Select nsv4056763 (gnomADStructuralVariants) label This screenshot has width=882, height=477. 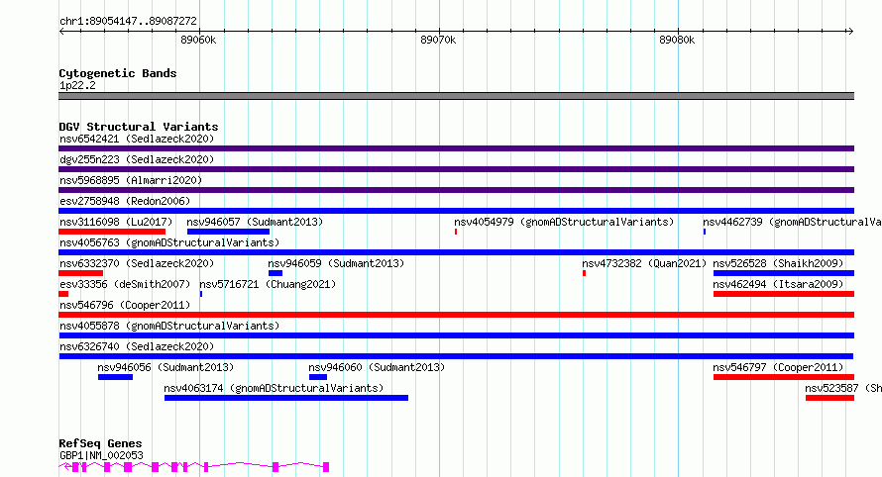tap(169, 242)
